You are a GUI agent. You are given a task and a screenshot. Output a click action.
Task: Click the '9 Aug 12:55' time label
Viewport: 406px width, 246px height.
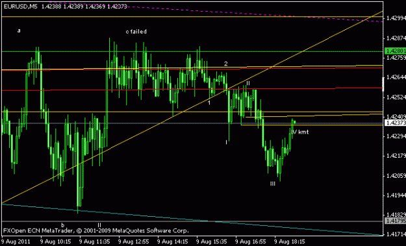point(134,242)
